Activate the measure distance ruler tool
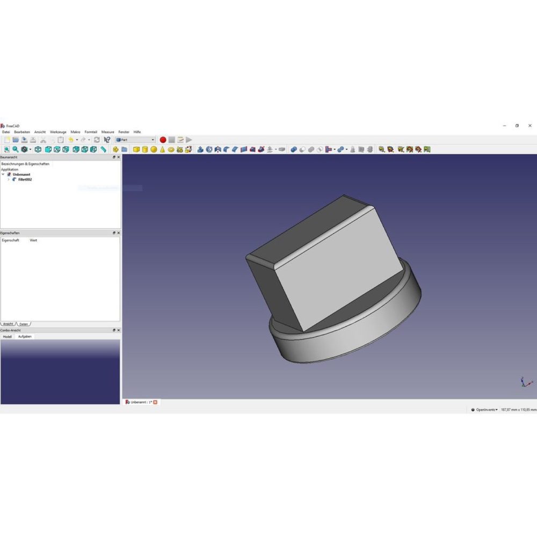 pyautogui.click(x=103, y=149)
